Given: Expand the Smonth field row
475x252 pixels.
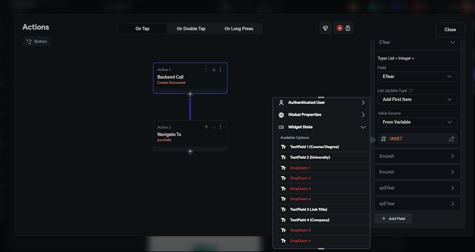Looking at the screenshot, I should tap(417, 156).
